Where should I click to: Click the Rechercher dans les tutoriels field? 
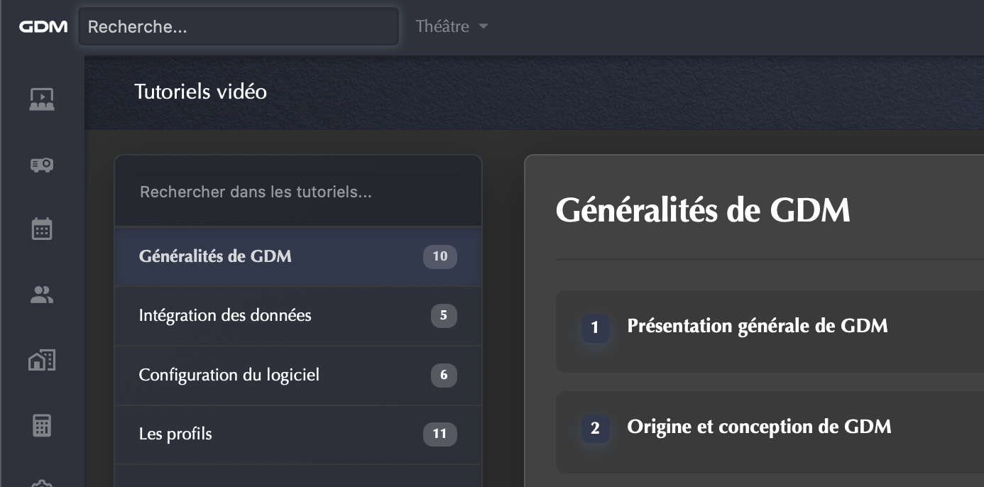tap(298, 192)
